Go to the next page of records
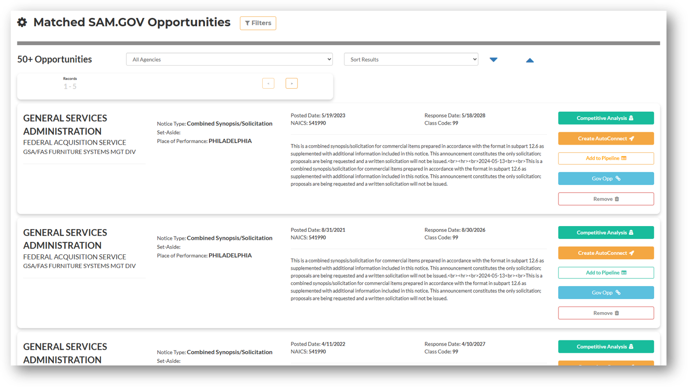Viewport: 688px width, 387px height. [x=291, y=84]
